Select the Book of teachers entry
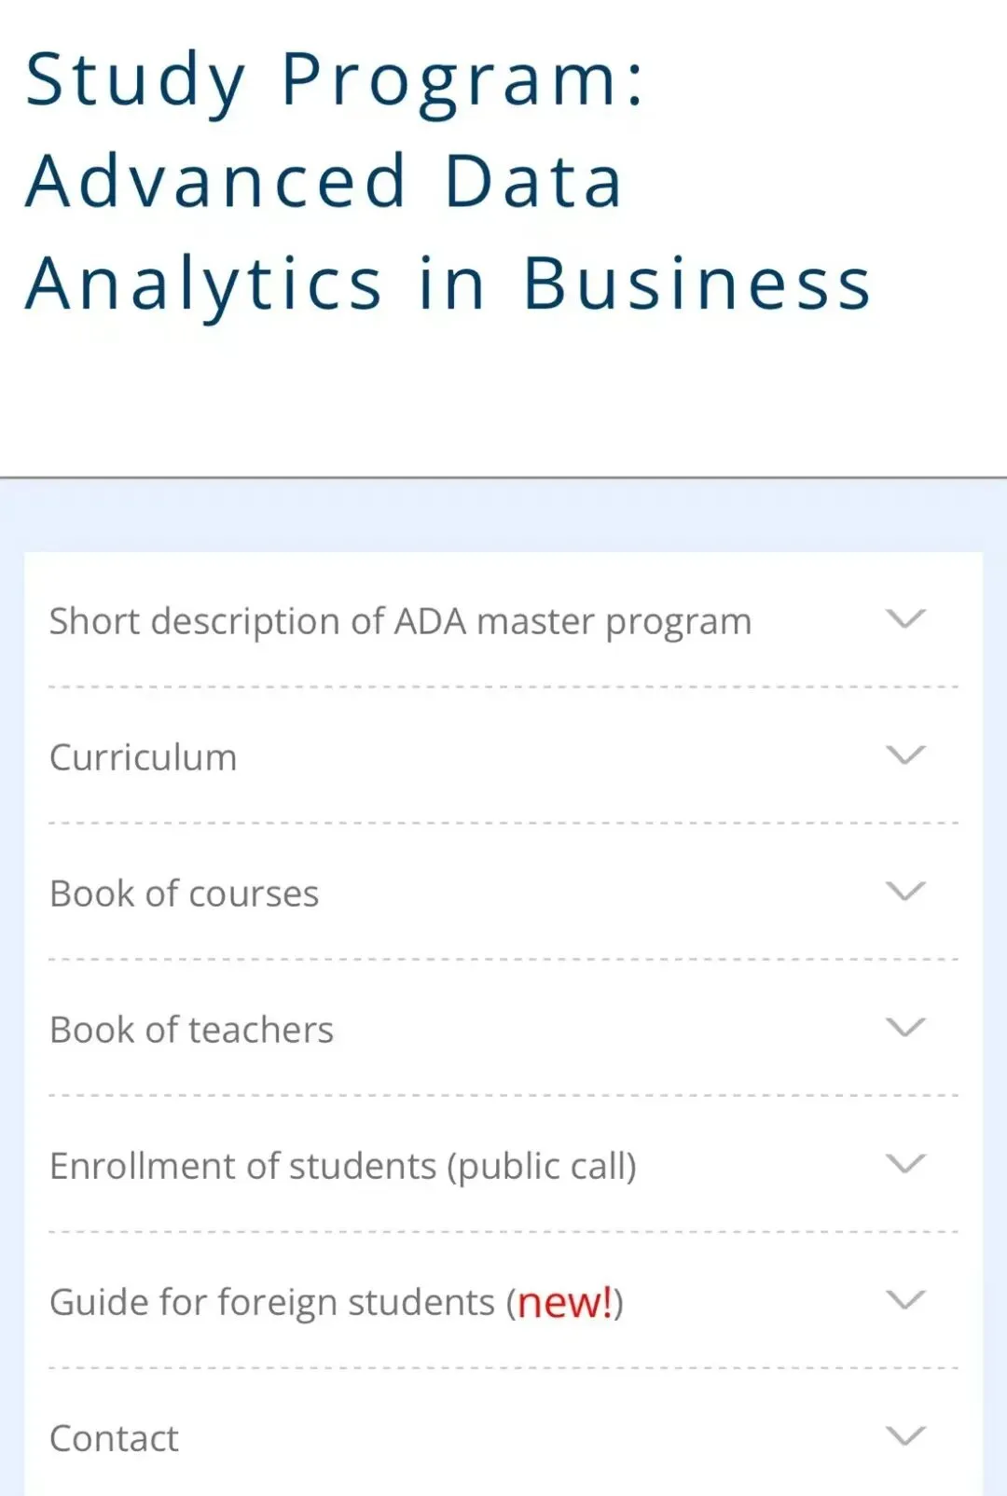 coord(191,1030)
